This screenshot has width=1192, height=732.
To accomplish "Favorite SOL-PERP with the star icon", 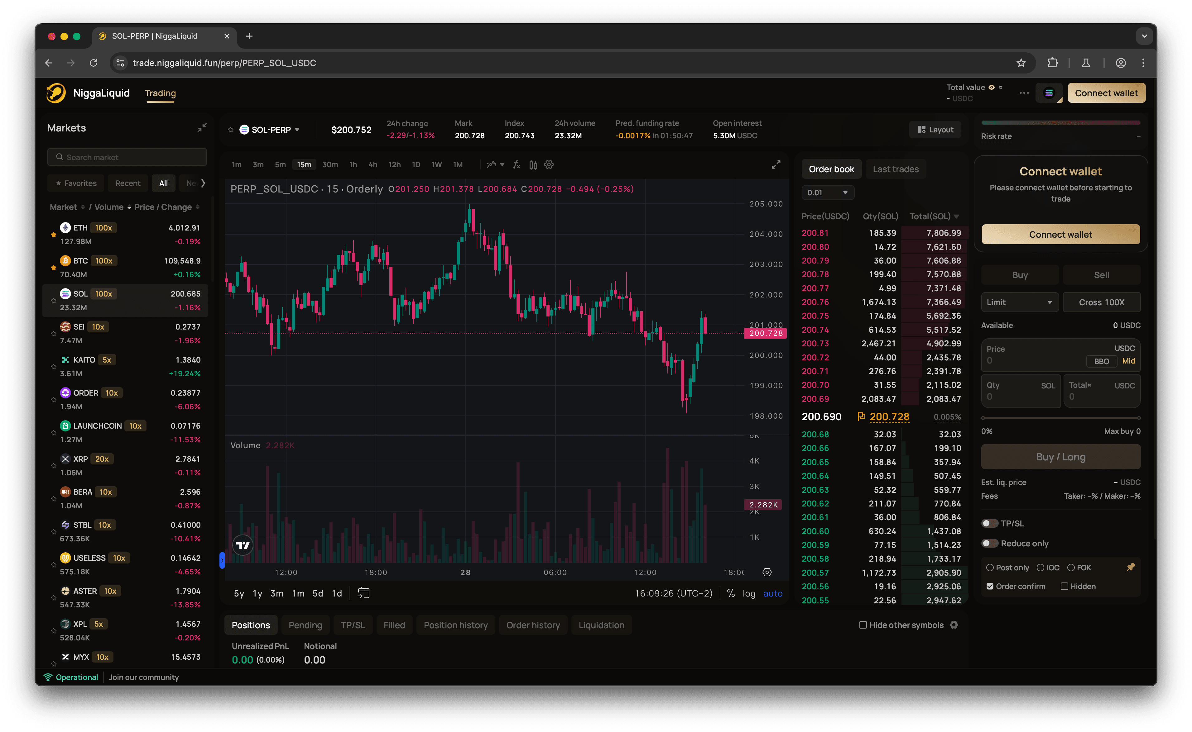I will [x=231, y=130].
